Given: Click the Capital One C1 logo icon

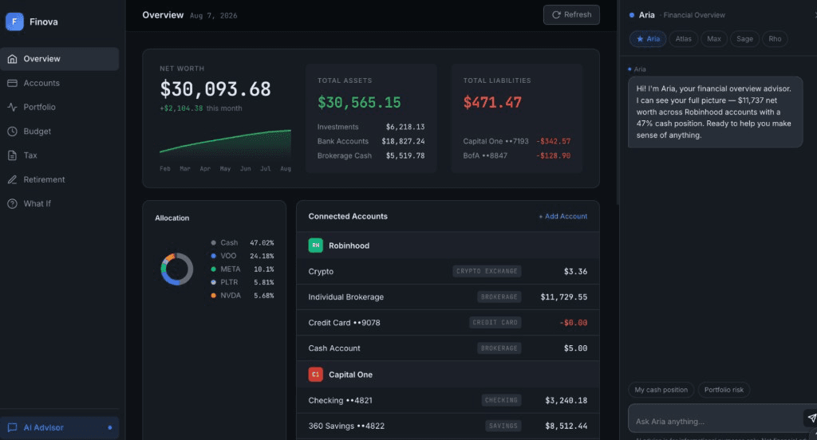Looking at the screenshot, I should tap(316, 375).
